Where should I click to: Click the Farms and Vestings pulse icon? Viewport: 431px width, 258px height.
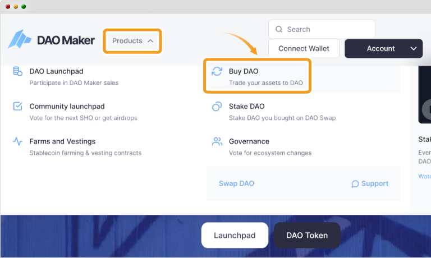coord(17,141)
